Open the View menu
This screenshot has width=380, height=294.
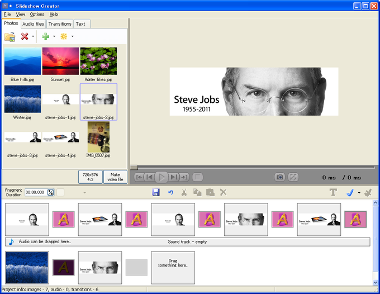coord(21,15)
